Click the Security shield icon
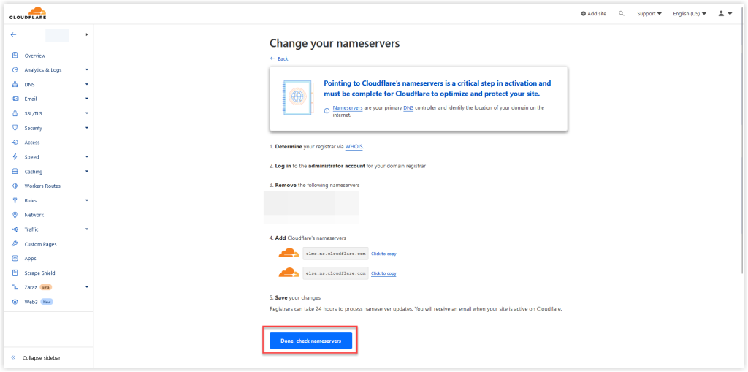 coord(15,128)
